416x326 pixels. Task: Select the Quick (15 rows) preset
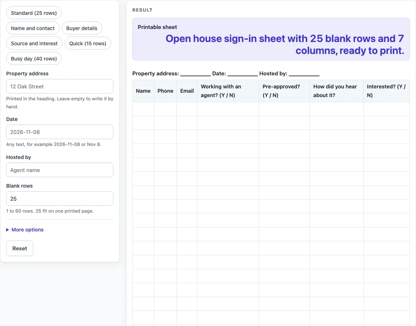[x=88, y=43]
